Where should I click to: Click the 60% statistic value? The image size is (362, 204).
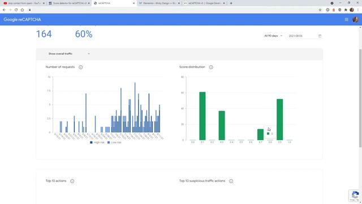(x=84, y=34)
